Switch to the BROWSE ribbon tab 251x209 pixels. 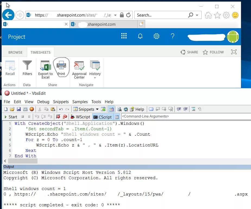pos(15,52)
